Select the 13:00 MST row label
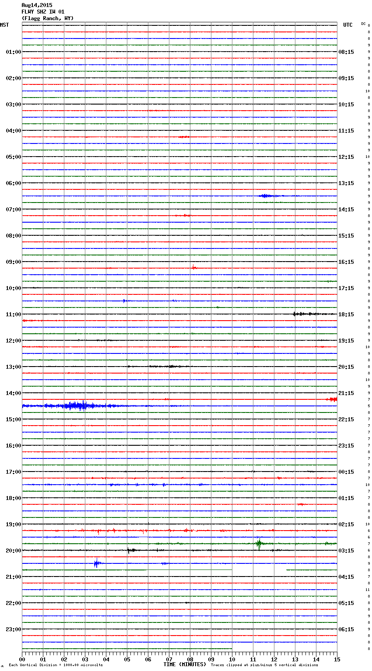Viewport: 372px width, 671px height. point(14,367)
